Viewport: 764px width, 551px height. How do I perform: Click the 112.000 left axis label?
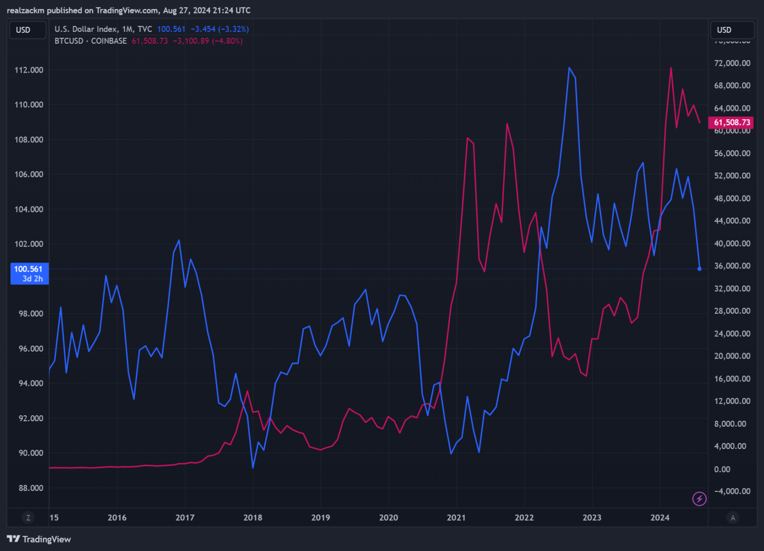[x=29, y=70]
